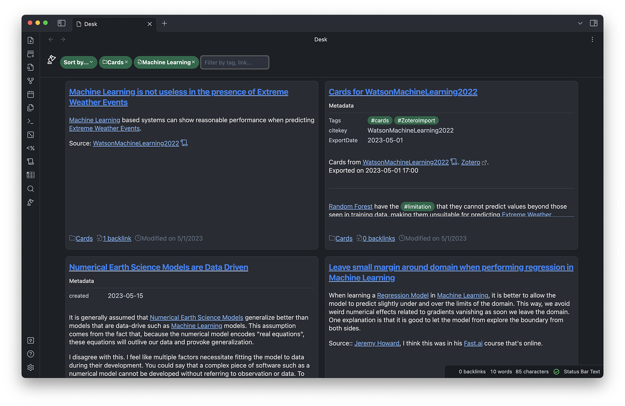
Task: Create a new note from the ribbon
Action: [x=30, y=40]
